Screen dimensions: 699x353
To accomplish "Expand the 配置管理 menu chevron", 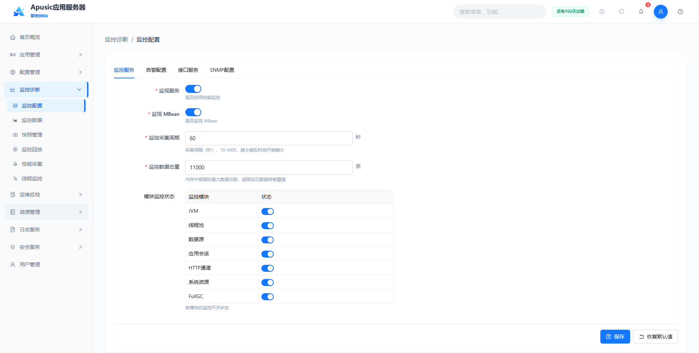I will [80, 72].
